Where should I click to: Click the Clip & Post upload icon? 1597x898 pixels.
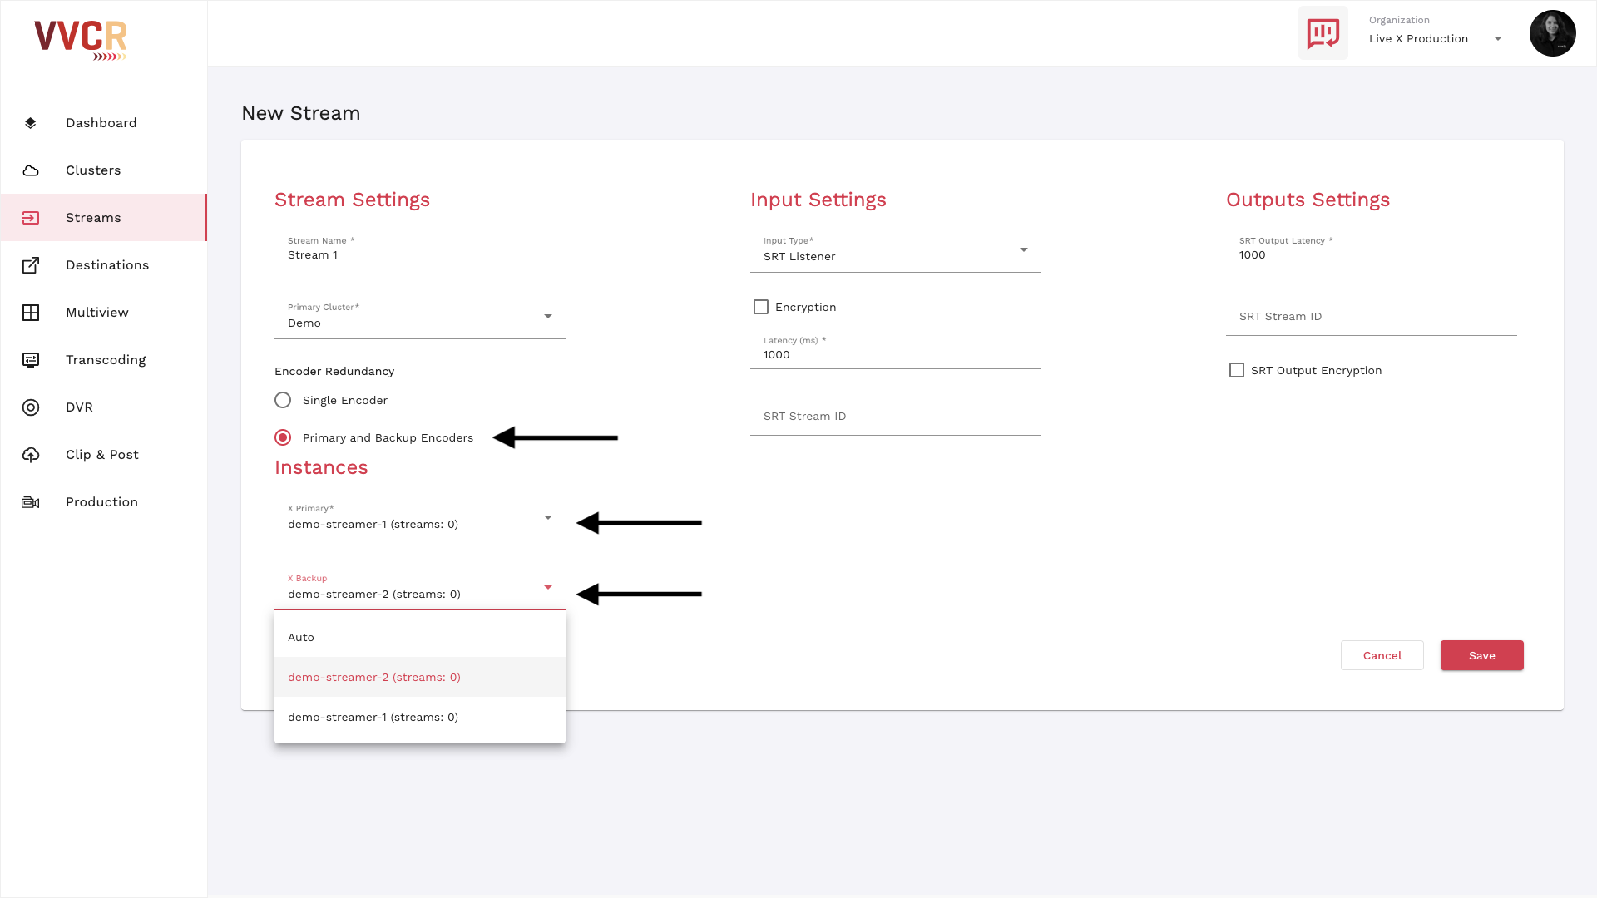(31, 455)
